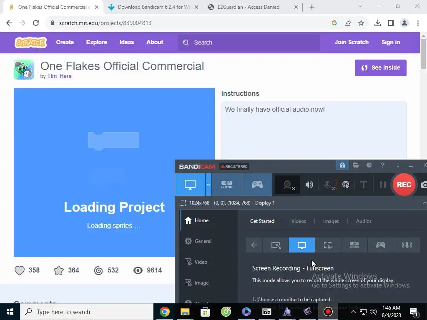Open Ideas in Scratch navigation
Viewport: 427px width, 320px height.
(x=127, y=42)
